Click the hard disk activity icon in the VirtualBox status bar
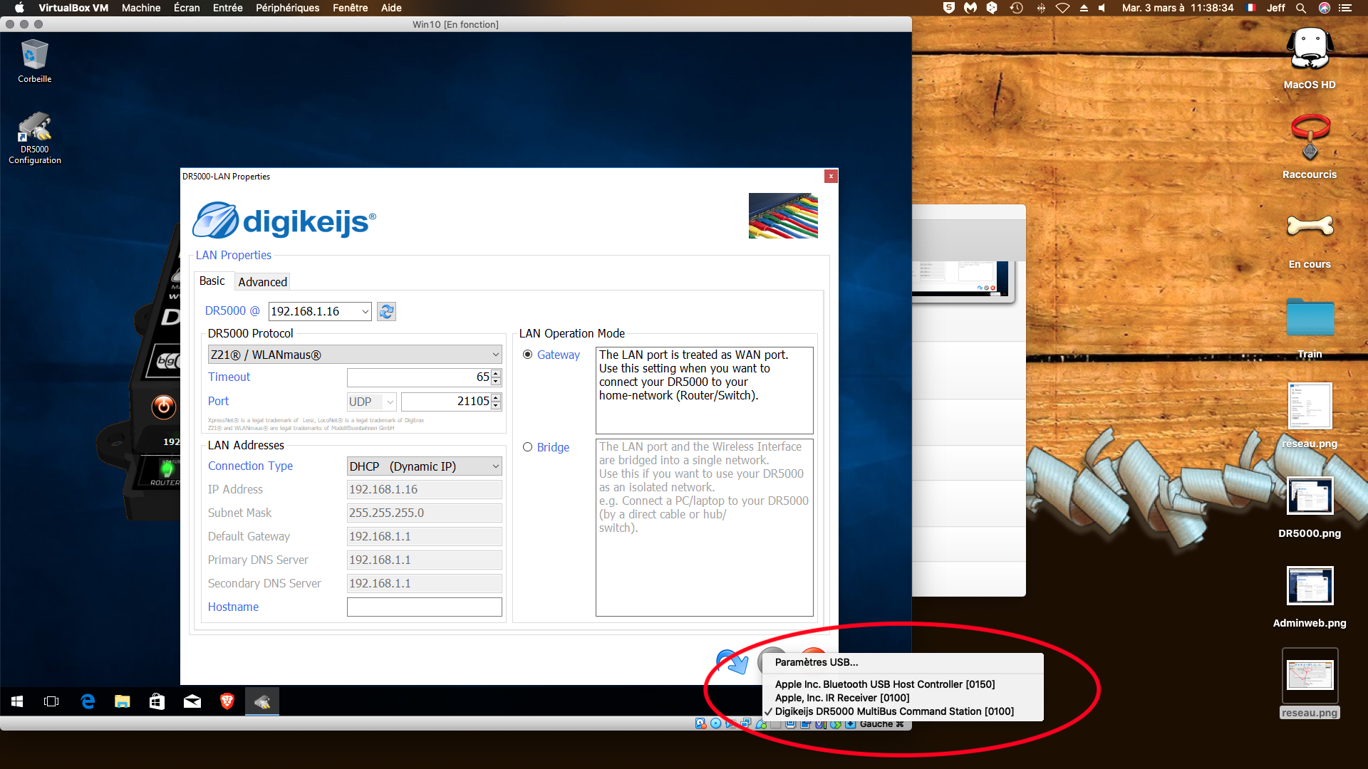Image resolution: width=1368 pixels, height=769 pixels. 700,724
